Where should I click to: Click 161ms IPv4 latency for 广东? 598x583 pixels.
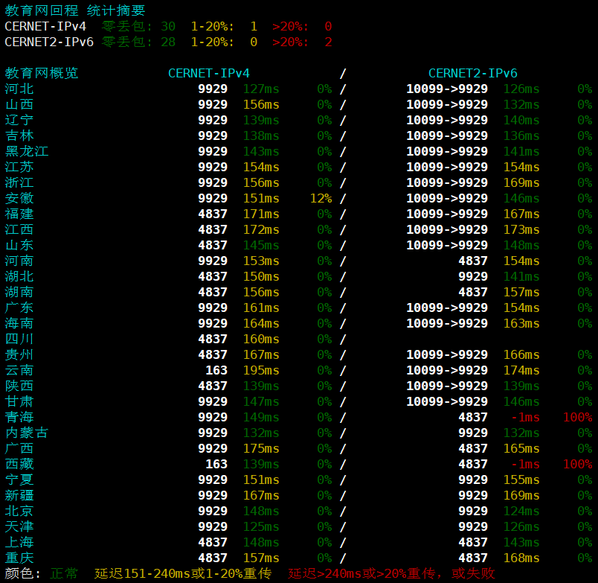click(261, 308)
